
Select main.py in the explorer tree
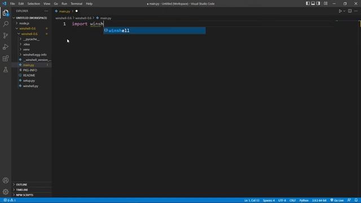(x=29, y=65)
